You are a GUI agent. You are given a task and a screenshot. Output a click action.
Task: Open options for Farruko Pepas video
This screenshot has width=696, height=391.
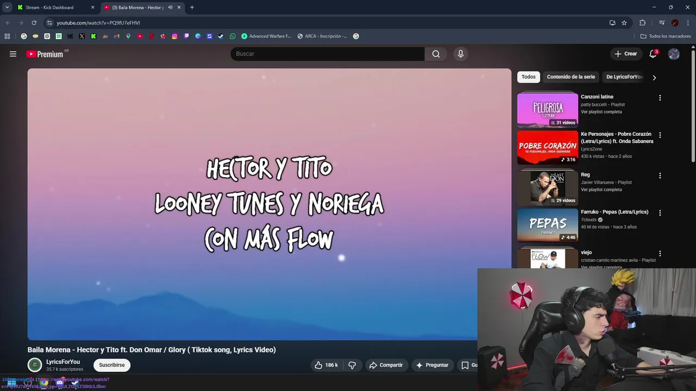click(x=660, y=213)
